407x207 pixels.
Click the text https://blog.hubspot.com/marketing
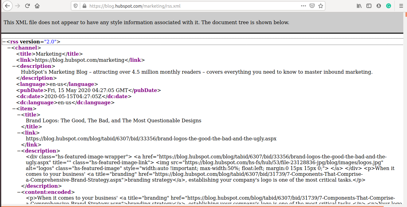pos(80,60)
